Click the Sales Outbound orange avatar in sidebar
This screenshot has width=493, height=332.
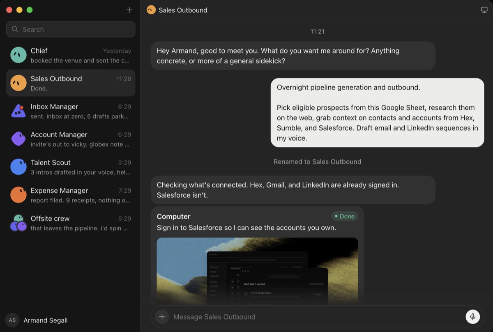point(18,83)
